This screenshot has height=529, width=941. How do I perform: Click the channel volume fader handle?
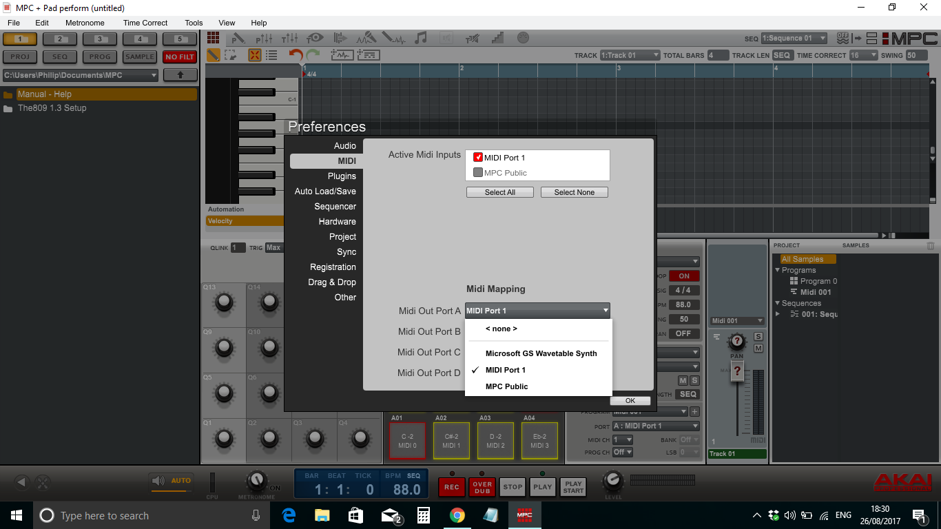(x=737, y=372)
